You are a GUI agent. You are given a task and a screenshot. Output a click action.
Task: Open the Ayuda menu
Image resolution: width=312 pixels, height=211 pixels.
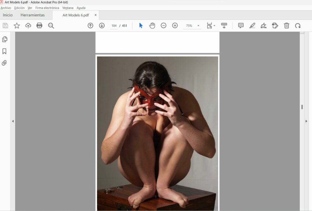pyautogui.click(x=81, y=8)
